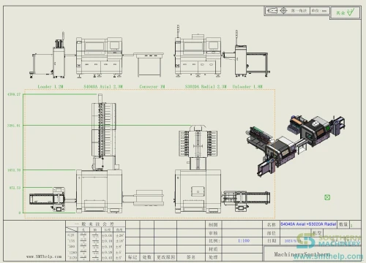Click the small green crossed-box marker

(x=327, y=197)
